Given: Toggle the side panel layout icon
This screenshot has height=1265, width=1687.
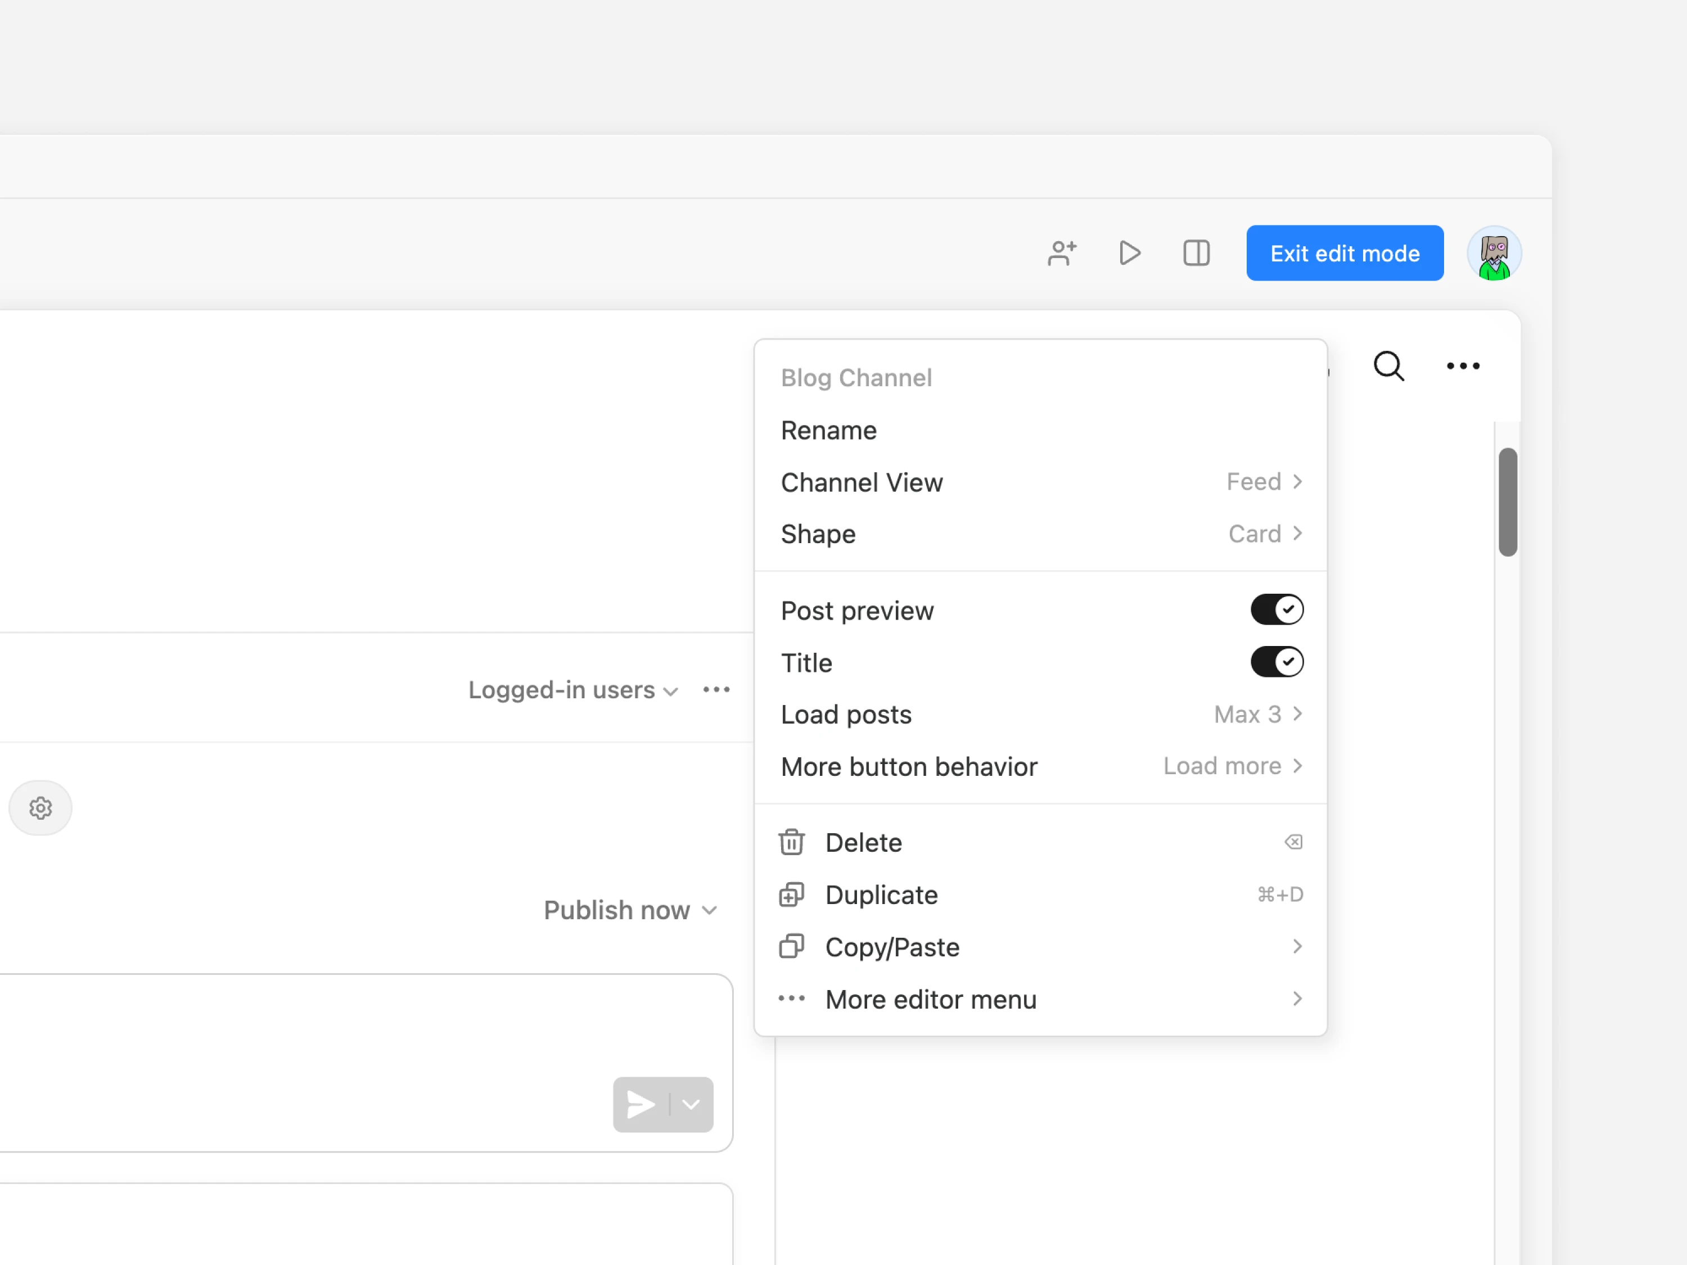Looking at the screenshot, I should pos(1196,253).
